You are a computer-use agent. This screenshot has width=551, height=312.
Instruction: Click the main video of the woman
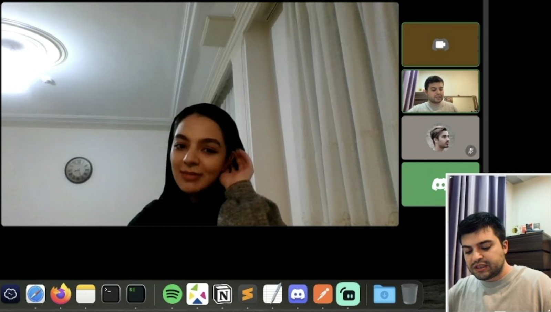coord(200,114)
